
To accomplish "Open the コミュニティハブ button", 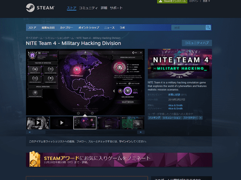I will [x=197, y=43].
